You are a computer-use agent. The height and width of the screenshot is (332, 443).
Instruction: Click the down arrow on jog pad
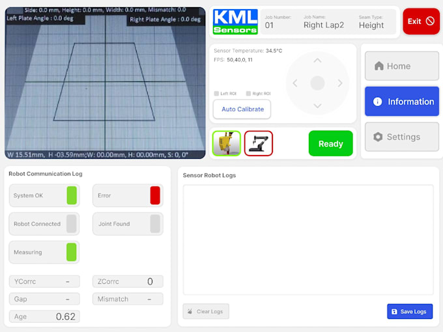pos(317,106)
